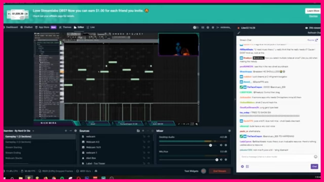
Task: Click End Stream button
Action: 219,171
